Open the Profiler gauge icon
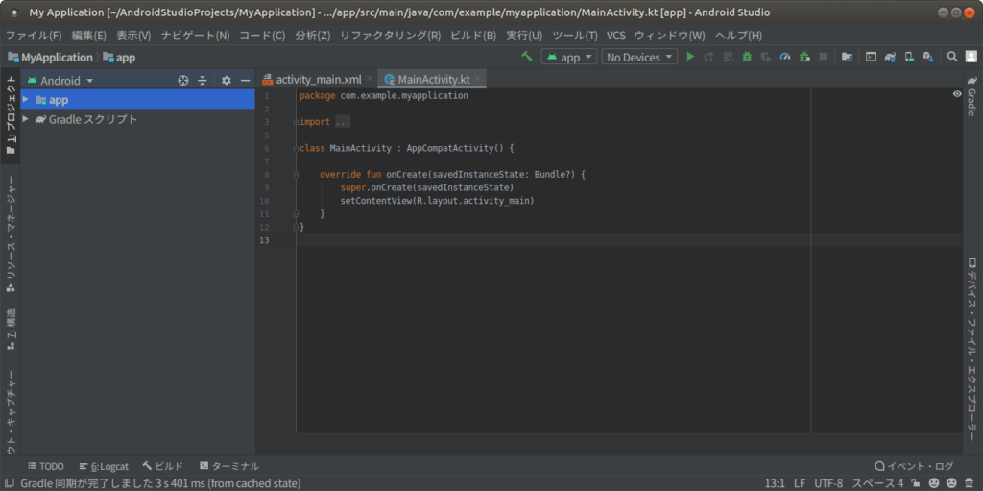Screen dimensions: 983x491 click(785, 57)
